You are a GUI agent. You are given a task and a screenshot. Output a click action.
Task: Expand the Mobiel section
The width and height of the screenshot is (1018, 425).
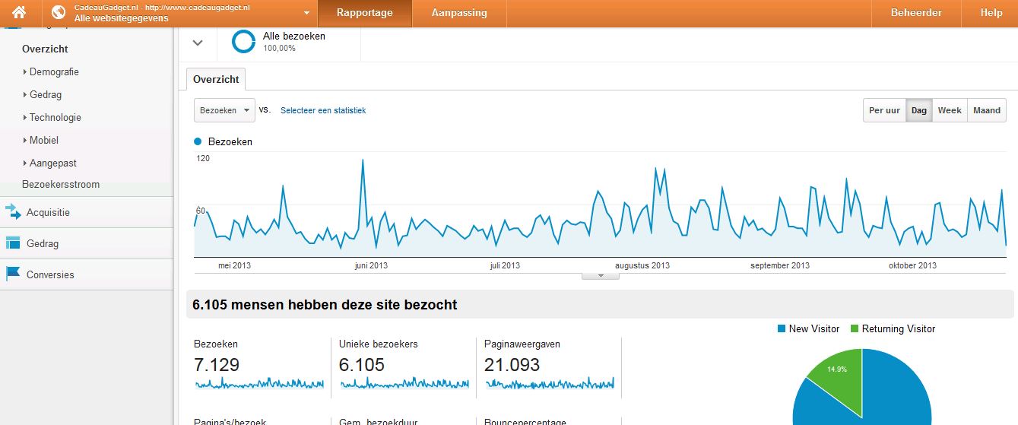(43, 140)
